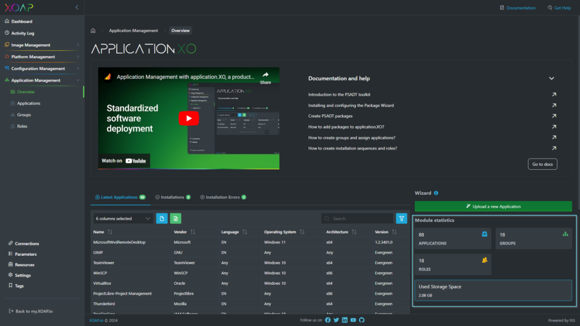Play the YouTube video

(x=189, y=118)
